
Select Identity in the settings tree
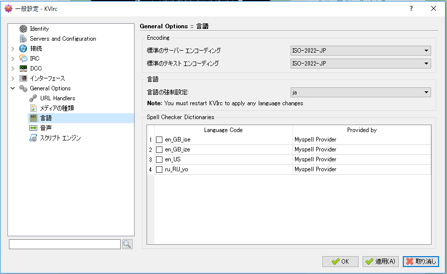pyautogui.click(x=39, y=29)
